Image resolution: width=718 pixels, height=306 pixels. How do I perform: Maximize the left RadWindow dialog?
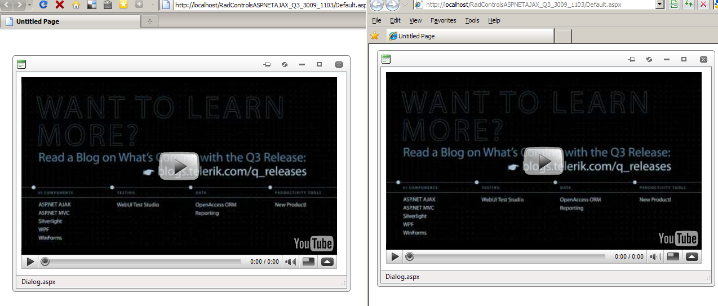pos(319,65)
